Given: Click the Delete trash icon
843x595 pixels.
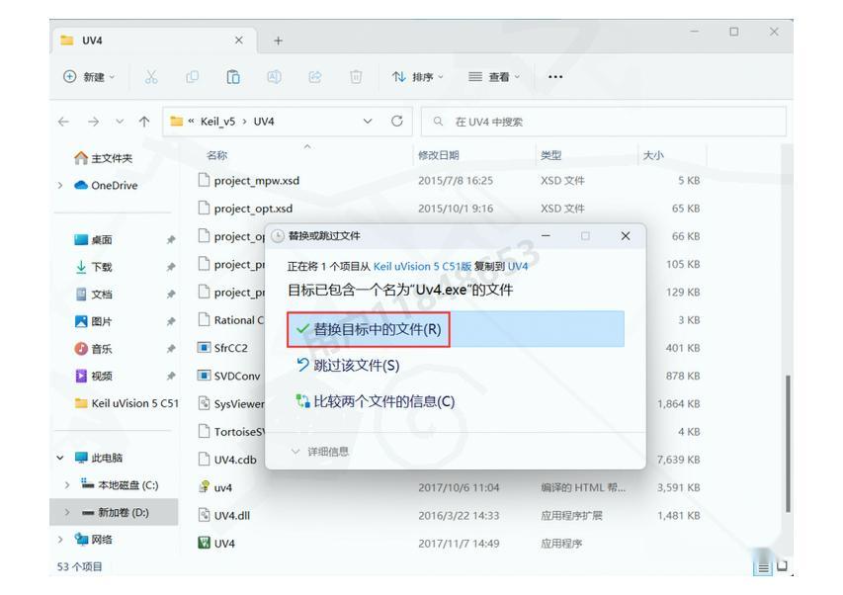Looking at the screenshot, I should click(356, 77).
